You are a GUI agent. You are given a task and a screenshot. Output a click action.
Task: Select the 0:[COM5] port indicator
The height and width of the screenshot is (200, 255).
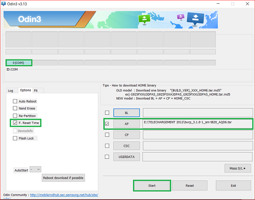click(x=19, y=63)
